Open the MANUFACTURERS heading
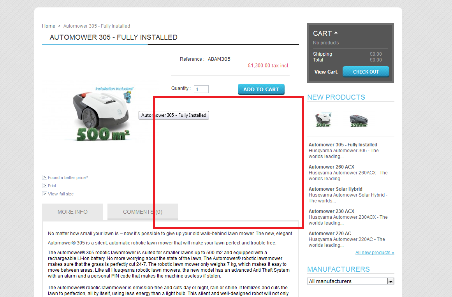Image resolution: width=452 pixels, height=297 pixels. point(338,269)
